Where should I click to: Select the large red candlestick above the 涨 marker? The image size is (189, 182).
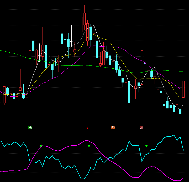pyautogui.click(x=142, y=68)
